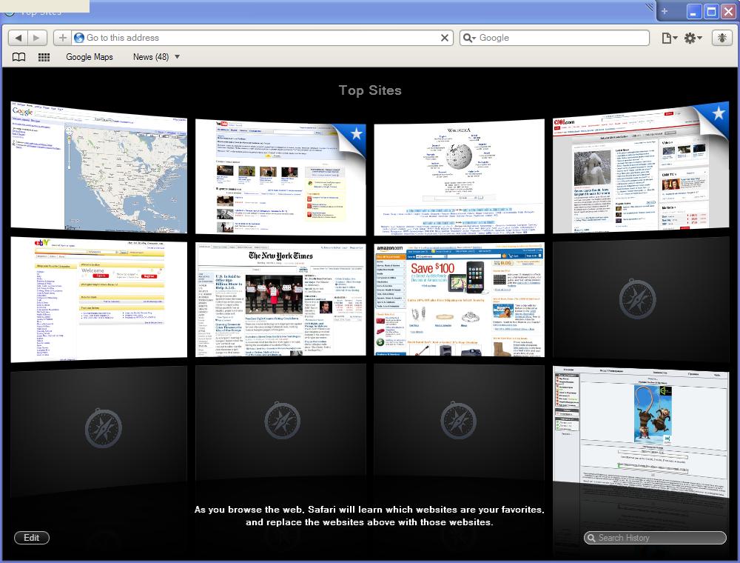Open the Google Maps thumbnail
This screenshot has width=740, height=563.
tap(98, 167)
